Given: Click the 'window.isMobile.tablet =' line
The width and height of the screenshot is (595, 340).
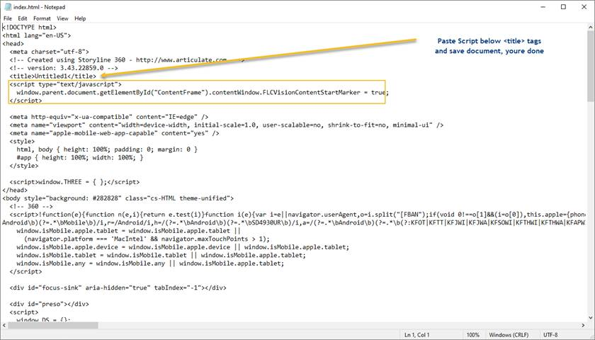Looking at the screenshot, I should (161, 256).
